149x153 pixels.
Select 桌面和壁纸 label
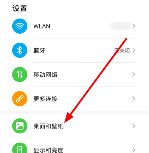tap(48, 126)
